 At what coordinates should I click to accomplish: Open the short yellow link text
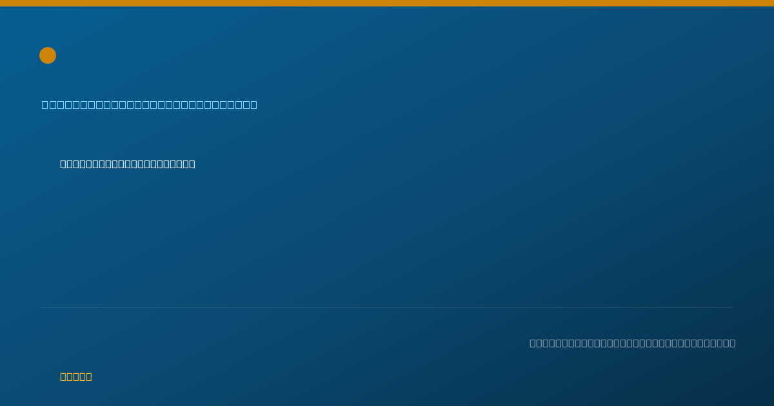[x=76, y=376]
